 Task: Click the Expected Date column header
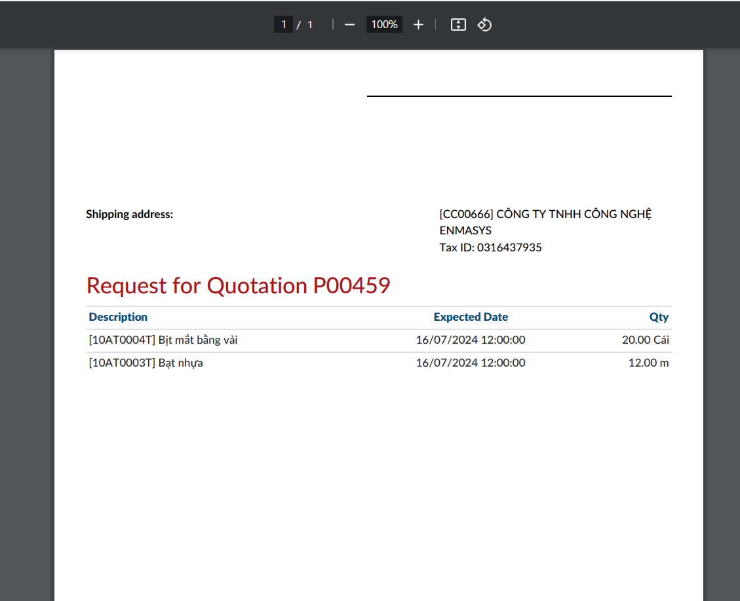(x=471, y=317)
